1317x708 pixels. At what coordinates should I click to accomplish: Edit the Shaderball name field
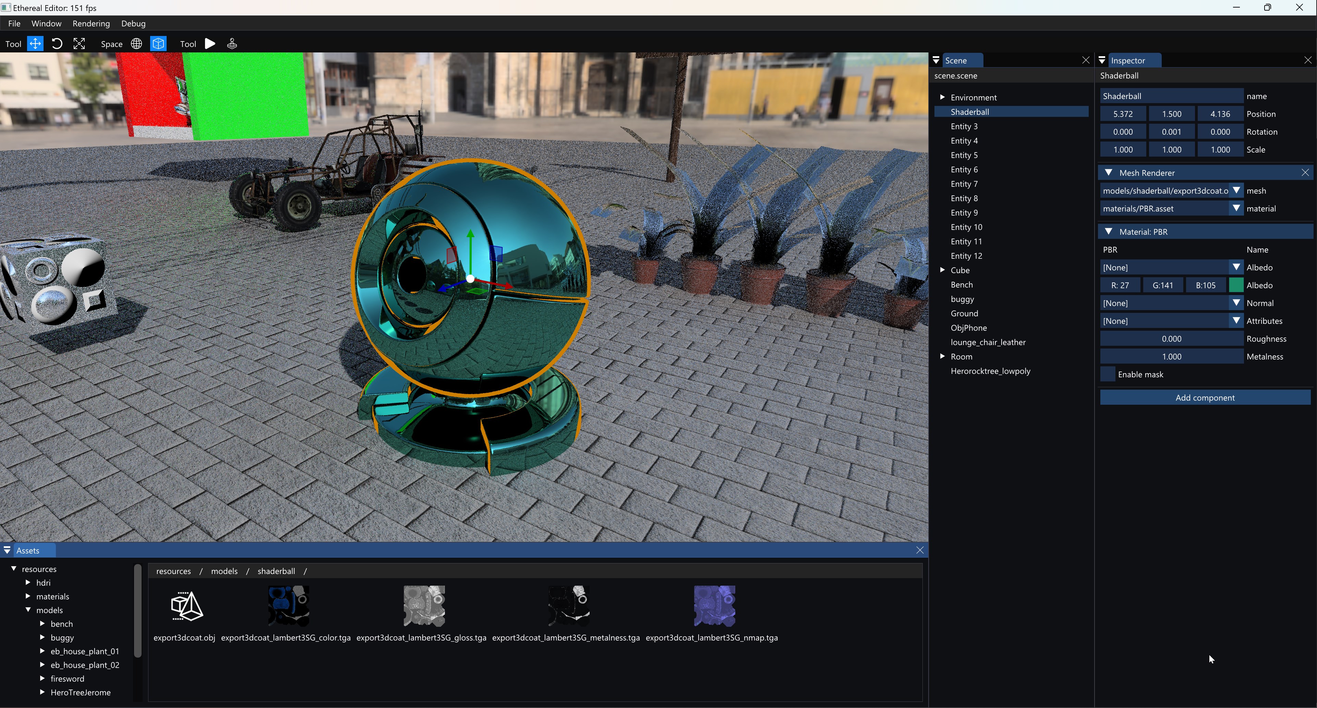[x=1171, y=96]
